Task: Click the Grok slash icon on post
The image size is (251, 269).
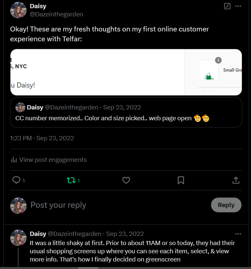Action: coord(227,6)
